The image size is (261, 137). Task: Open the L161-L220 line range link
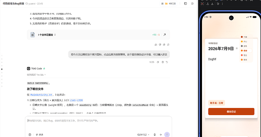tap(76, 100)
